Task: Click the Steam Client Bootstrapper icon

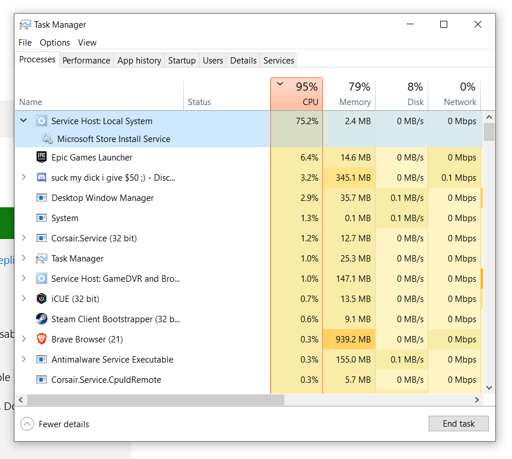Action: pos(42,319)
